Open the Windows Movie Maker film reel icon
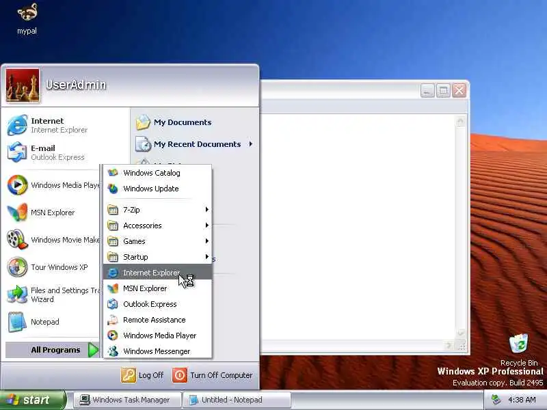The width and height of the screenshot is (547, 410). pos(17,240)
